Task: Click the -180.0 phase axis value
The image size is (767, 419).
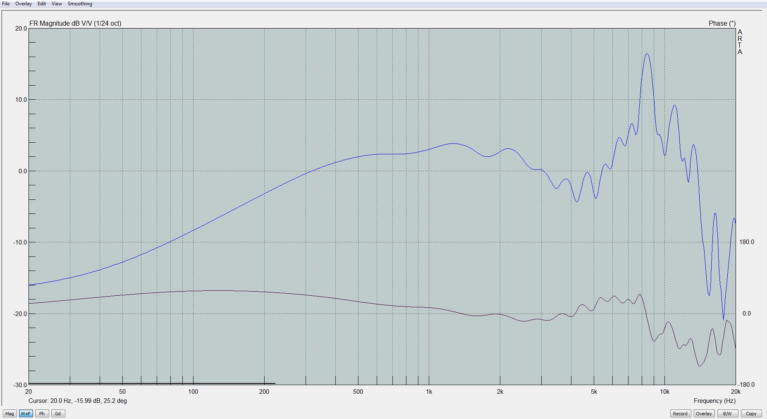Action: click(746, 385)
